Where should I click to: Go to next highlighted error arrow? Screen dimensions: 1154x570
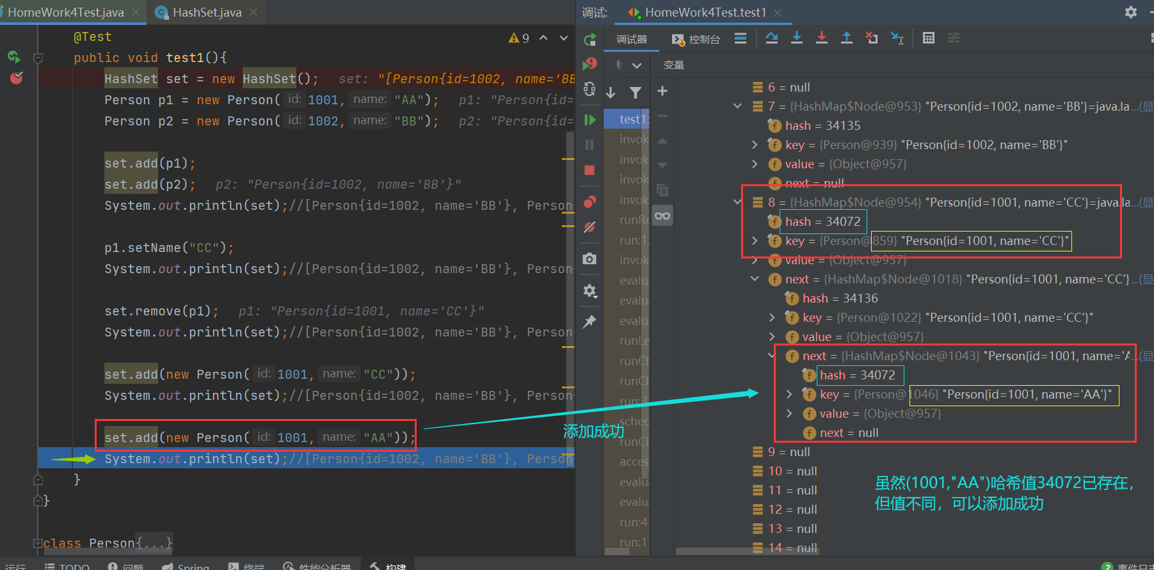(x=564, y=38)
